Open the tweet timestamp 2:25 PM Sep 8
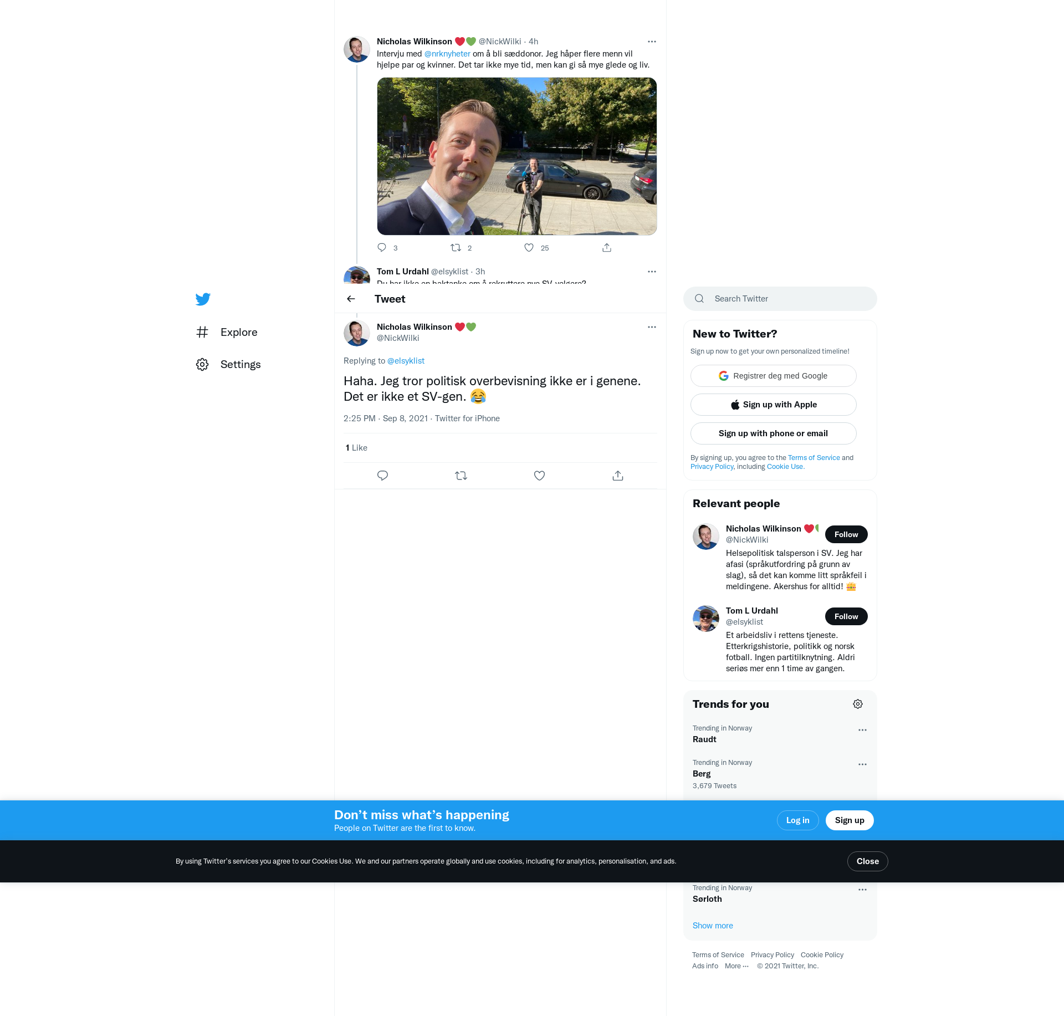1064x1016 pixels. [x=386, y=418]
